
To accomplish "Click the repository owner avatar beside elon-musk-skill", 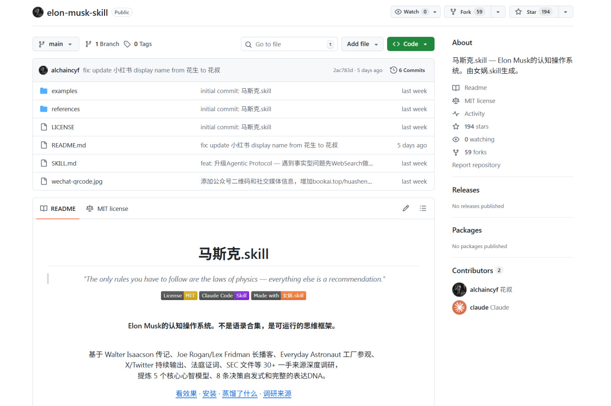I will (x=38, y=12).
